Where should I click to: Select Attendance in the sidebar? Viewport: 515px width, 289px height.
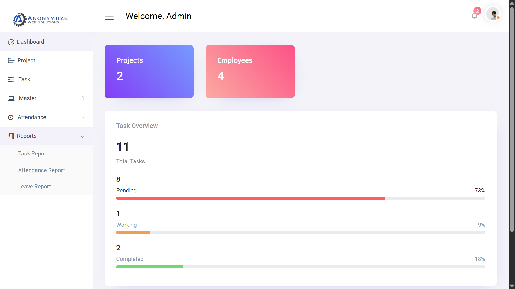pos(46,117)
